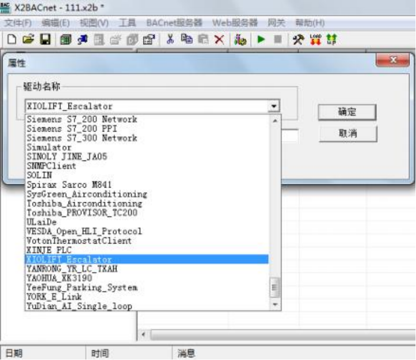This screenshot has height=360, width=416.
Task: Open the BACnet服务器 menu
Action: pos(175,23)
